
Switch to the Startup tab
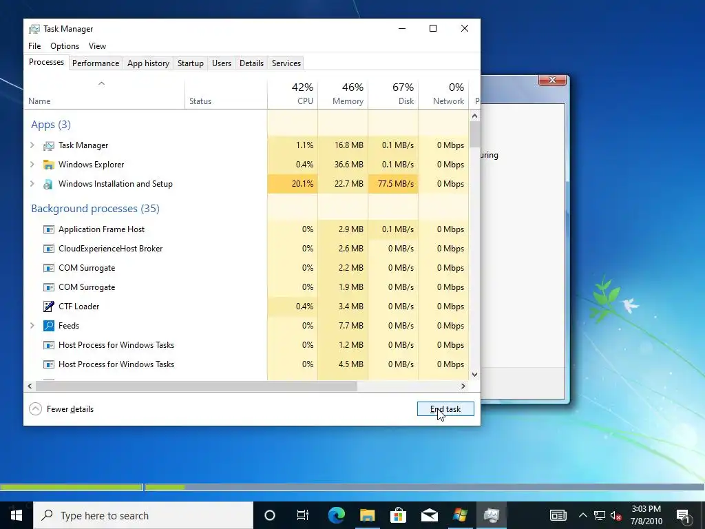pyautogui.click(x=191, y=63)
